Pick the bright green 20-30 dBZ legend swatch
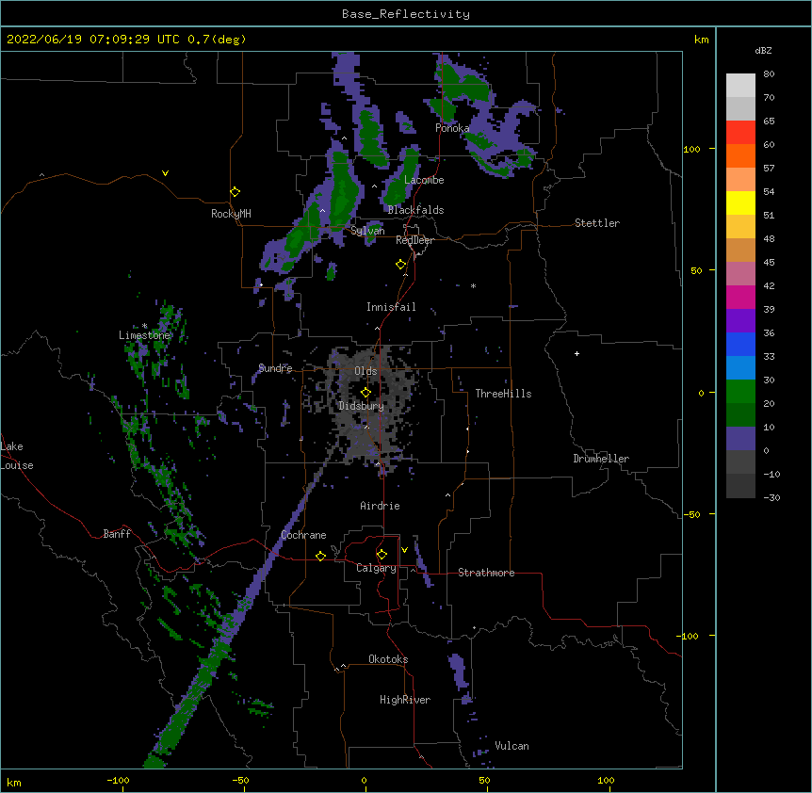 point(740,392)
